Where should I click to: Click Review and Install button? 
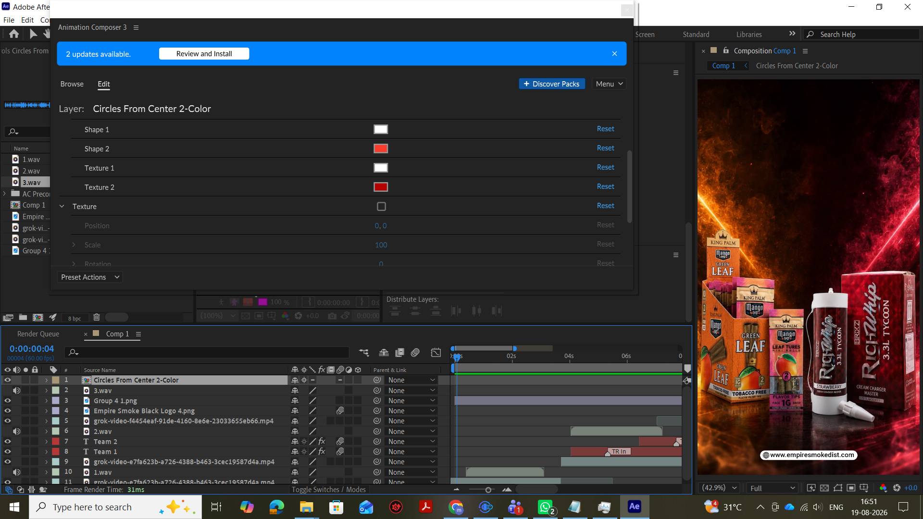tap(204, 54)
